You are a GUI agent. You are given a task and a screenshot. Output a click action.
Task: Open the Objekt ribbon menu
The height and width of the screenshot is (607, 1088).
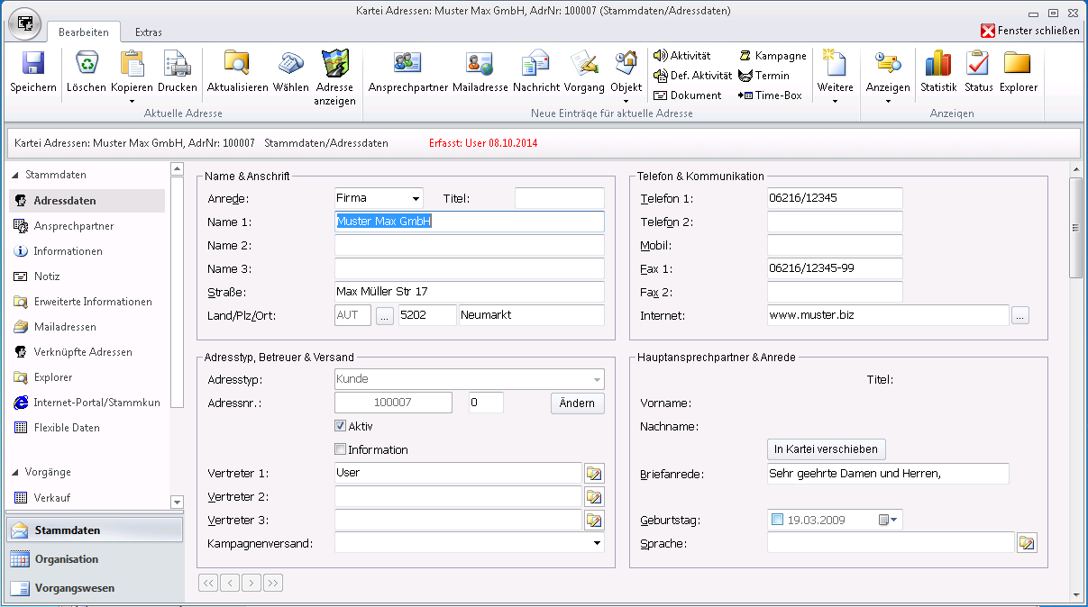pos(626,77)
